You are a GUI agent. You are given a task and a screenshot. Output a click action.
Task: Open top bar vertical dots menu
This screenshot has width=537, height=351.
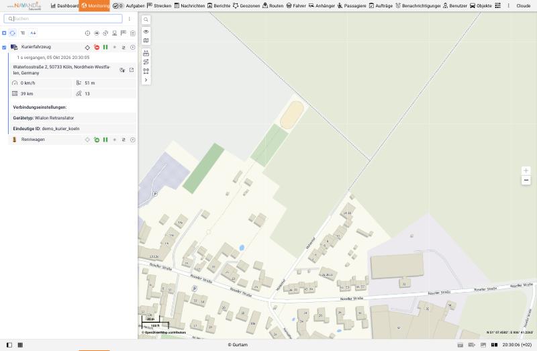tap(508, 5)
